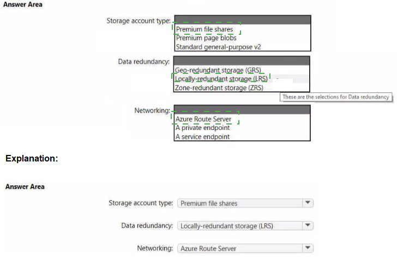
Task: Click the Azure Route Server combo box
Action: 245,248
